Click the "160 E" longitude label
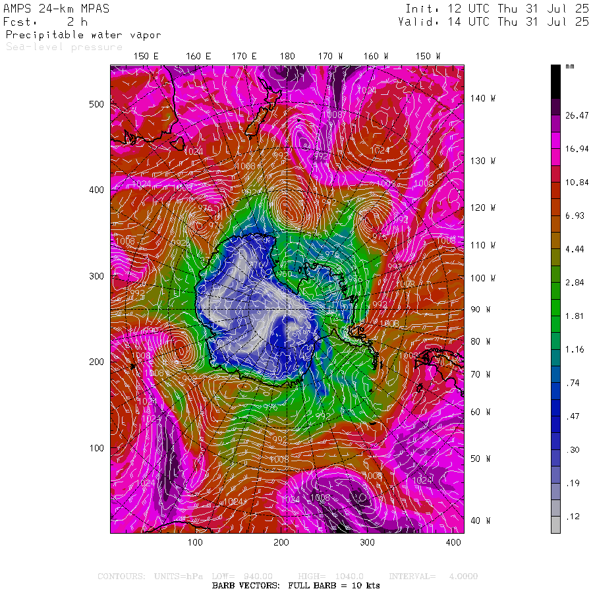 pyautogui.click(x=198, y=56)
